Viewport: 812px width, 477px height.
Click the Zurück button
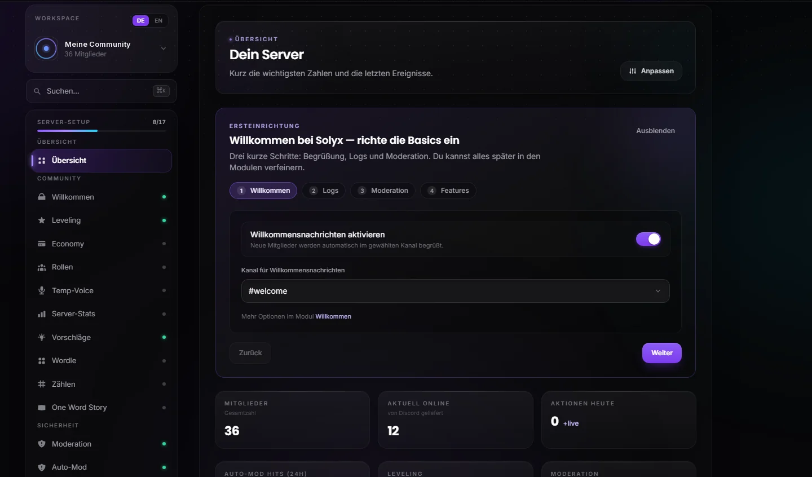pyautogui.click(x=250, y=353)
